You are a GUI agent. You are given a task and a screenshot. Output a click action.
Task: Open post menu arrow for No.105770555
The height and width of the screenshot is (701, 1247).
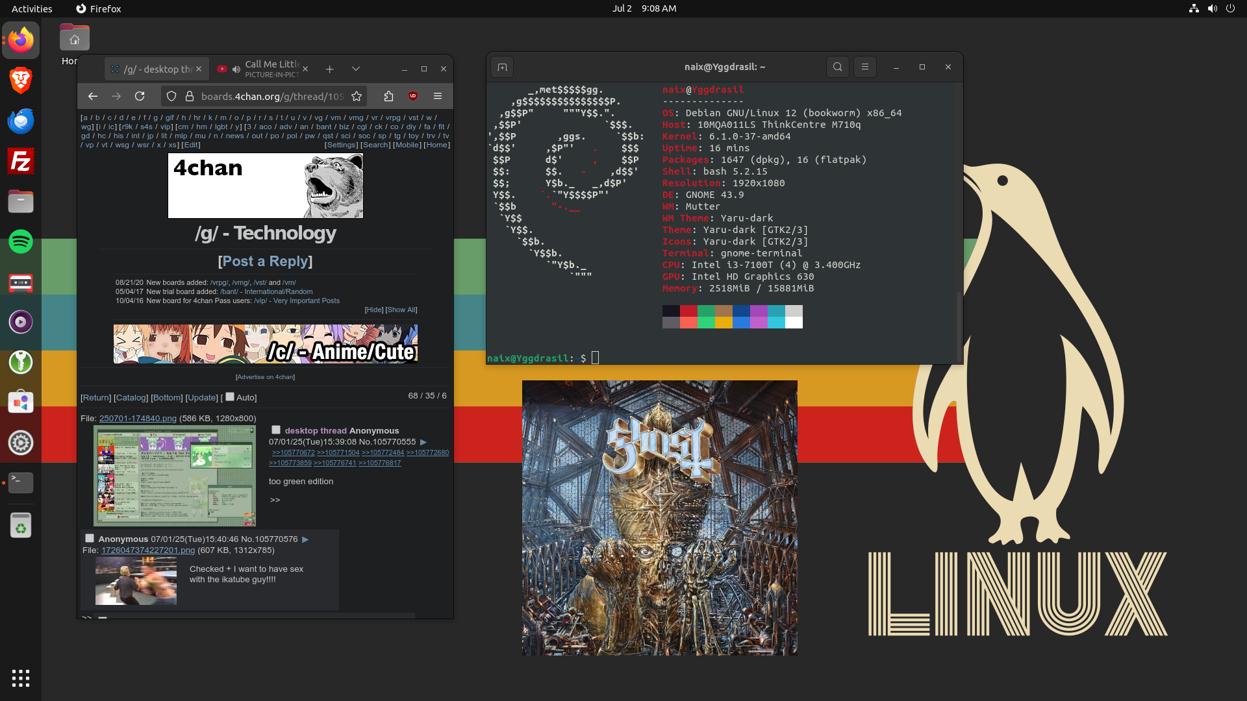423,442
